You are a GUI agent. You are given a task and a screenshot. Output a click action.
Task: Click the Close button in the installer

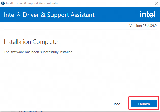pyautogui.click(x=116, y=104)
